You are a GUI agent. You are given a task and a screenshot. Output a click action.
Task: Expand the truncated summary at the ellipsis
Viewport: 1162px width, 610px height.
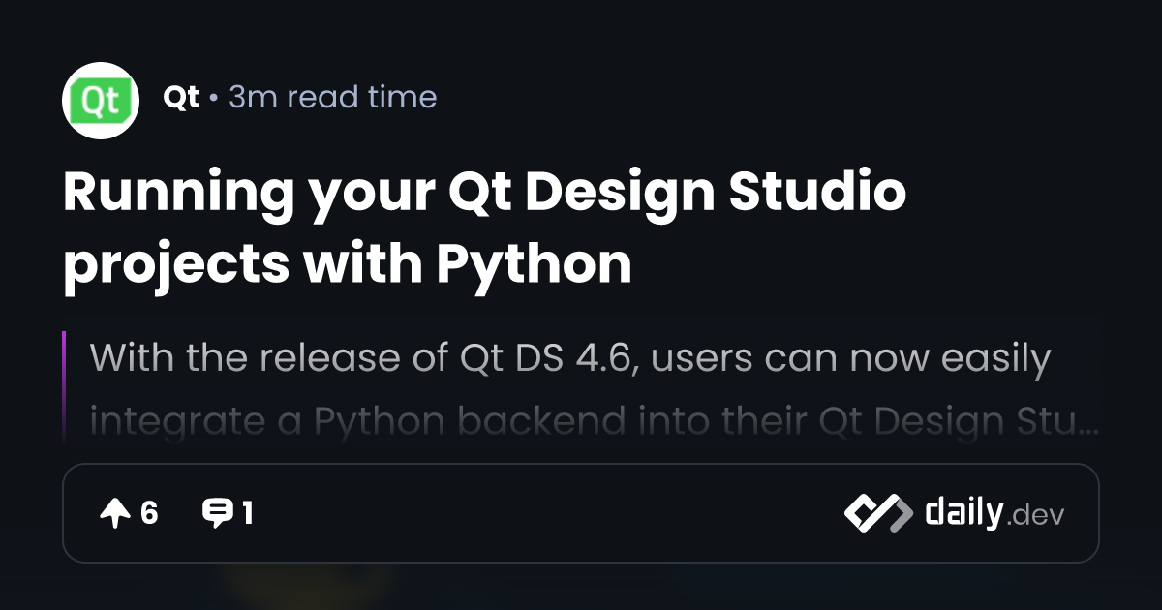(1089, 424)
